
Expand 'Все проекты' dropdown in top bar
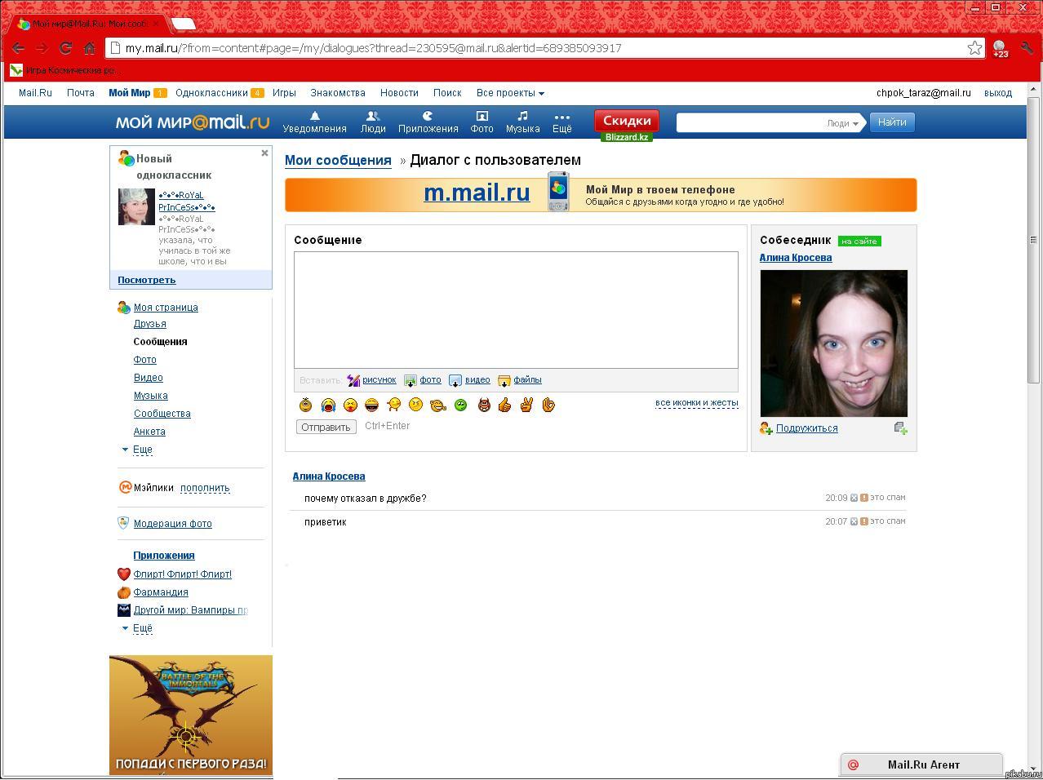click(x=510, y=93)
